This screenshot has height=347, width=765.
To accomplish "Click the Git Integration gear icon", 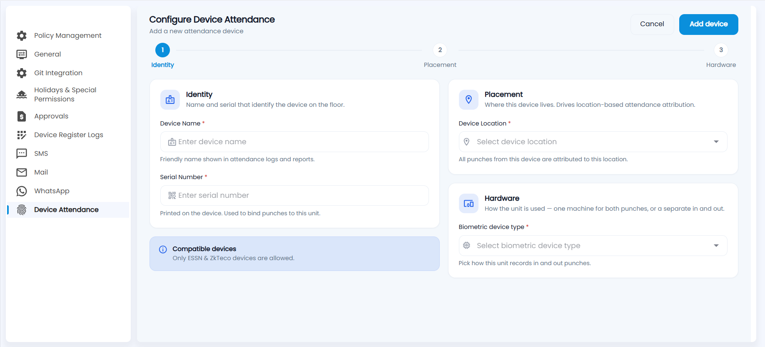I will point(22,73).
